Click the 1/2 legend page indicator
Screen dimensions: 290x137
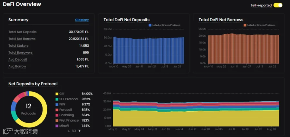[74, 131]
